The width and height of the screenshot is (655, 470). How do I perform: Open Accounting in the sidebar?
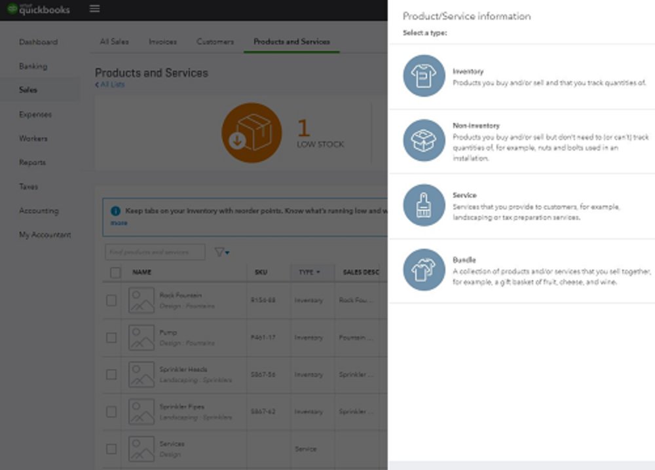point(39,211)
